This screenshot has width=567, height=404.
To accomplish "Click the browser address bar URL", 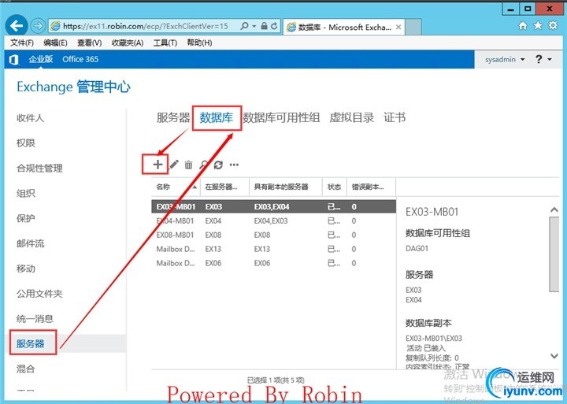I will point(146,26).
